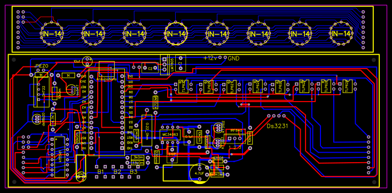Select the 510P capacitor
Image resolution: width=392 pixels, height=193 pixels.
pyautogui.click(x=172, y=154)
